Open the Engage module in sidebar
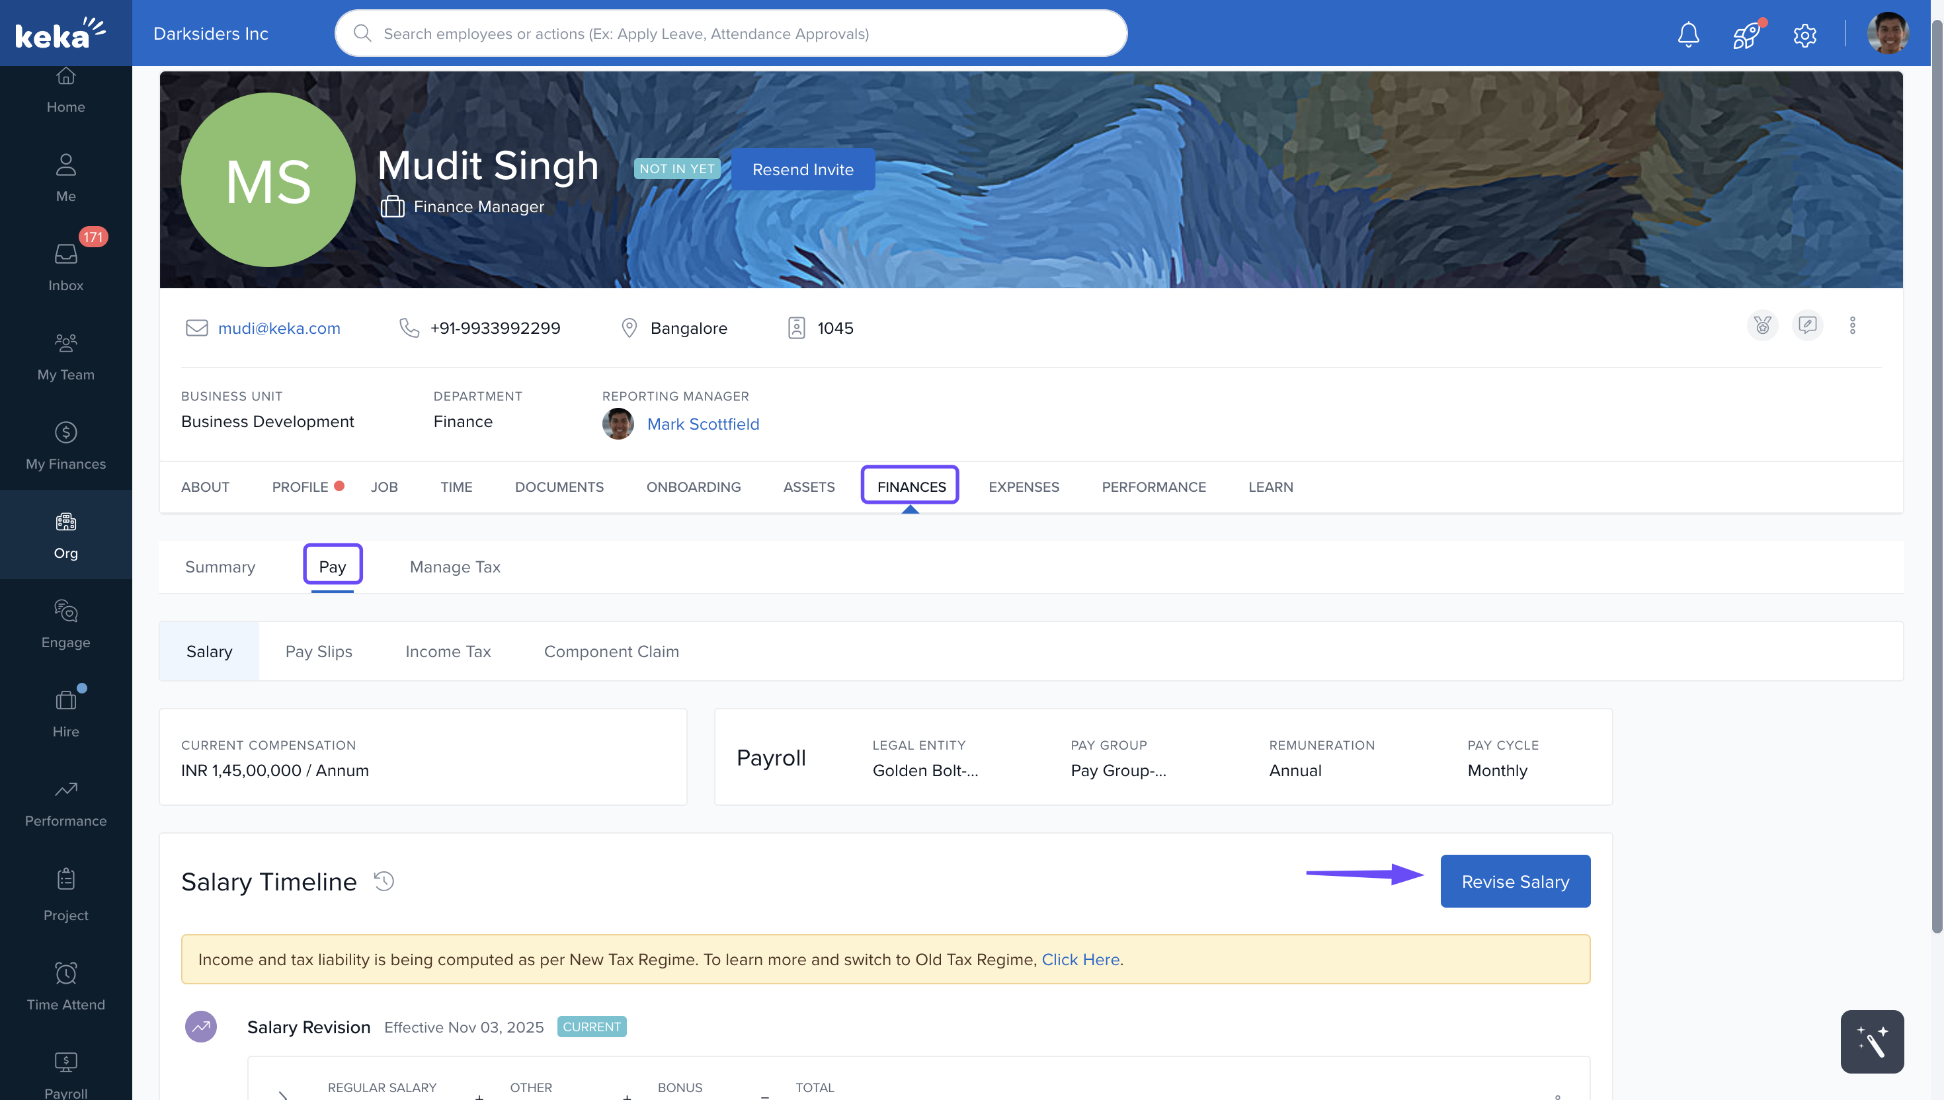The image size is (1944, 1100). click(x=65, y=623)
